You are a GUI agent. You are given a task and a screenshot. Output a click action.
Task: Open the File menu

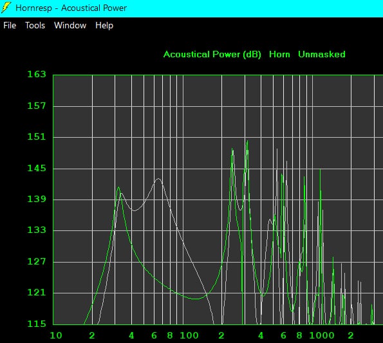click(10, 25)
